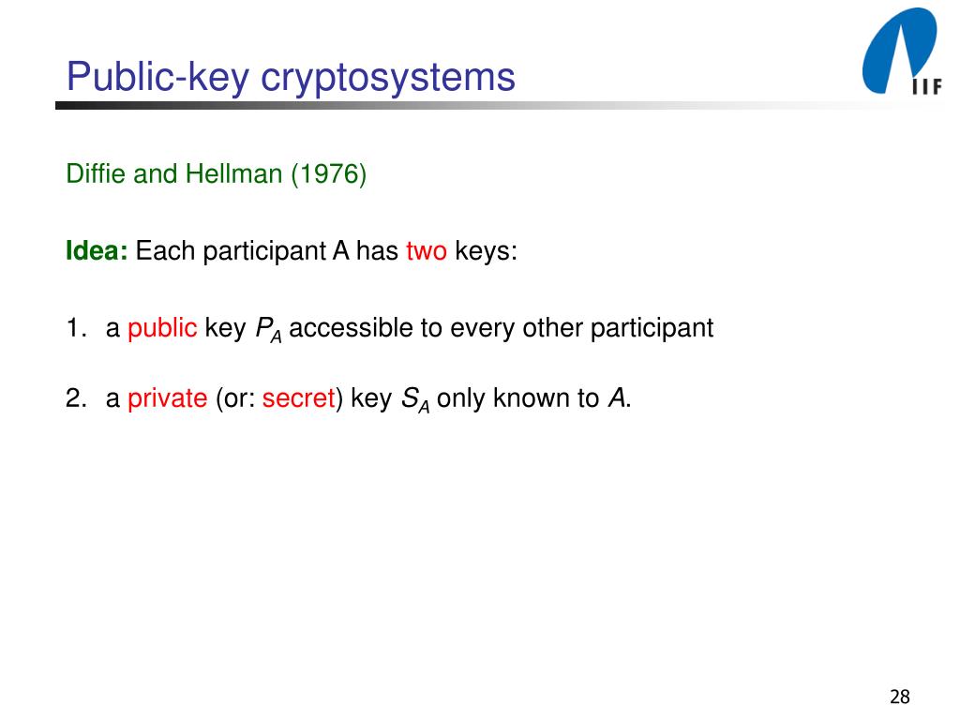Screen dimensions: 960x720
Task: Click the 'IIF' letters of the logo
Action: [x=927, y=87]
